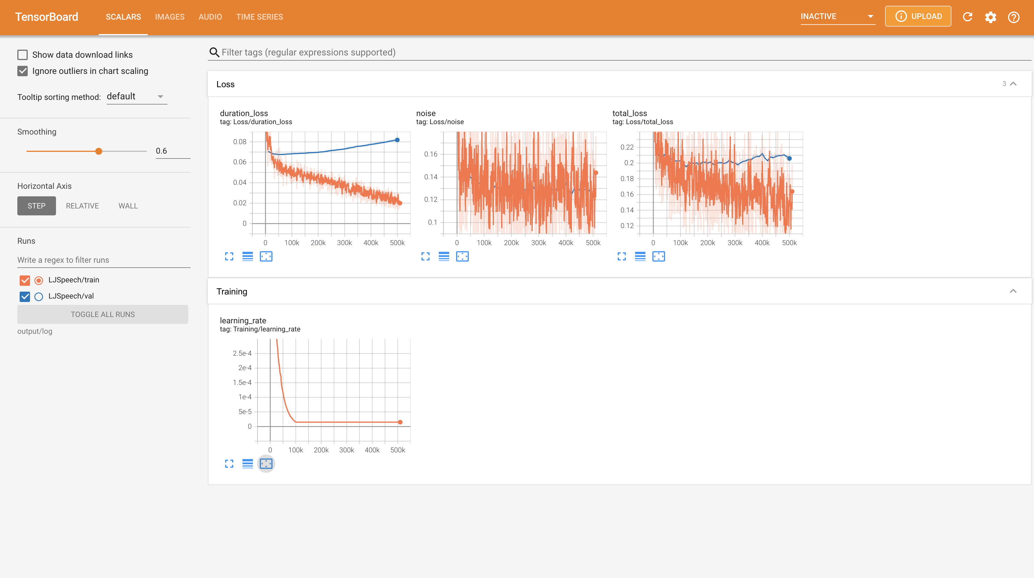The image size is (1034, 578).
Task: Uncheck the LJSpeech/val run checkbox
Action: 25,296
